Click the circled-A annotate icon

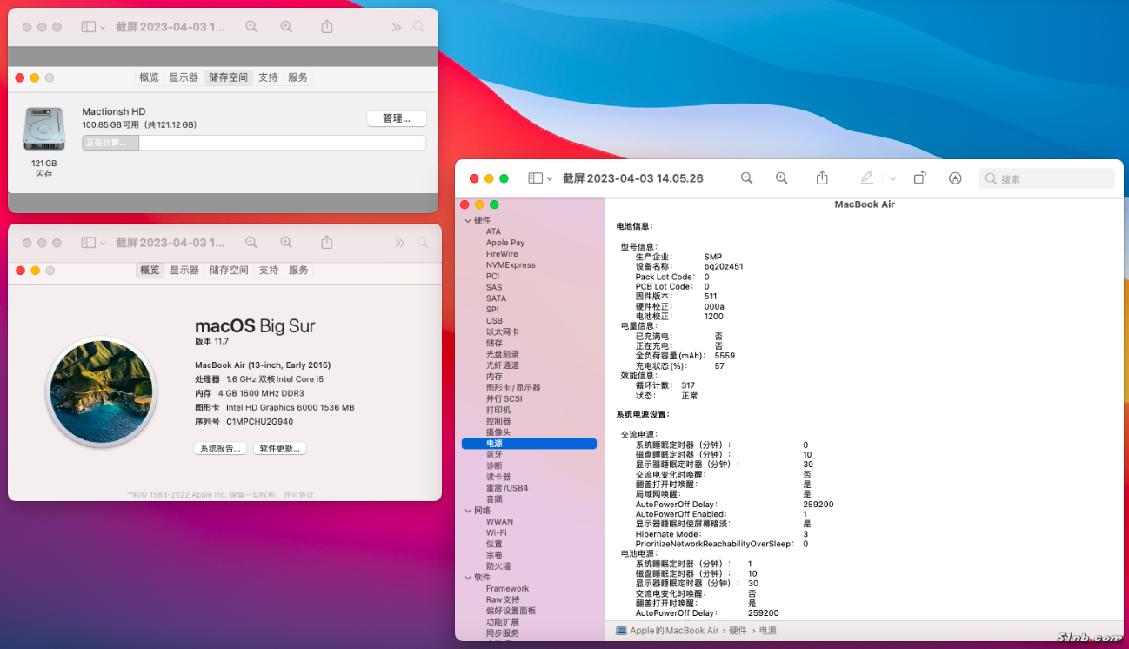(x=955, y=178)
